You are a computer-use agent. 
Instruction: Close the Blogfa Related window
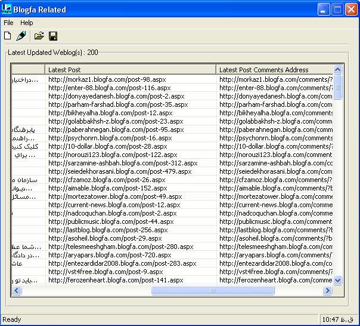tap(351, 10)
